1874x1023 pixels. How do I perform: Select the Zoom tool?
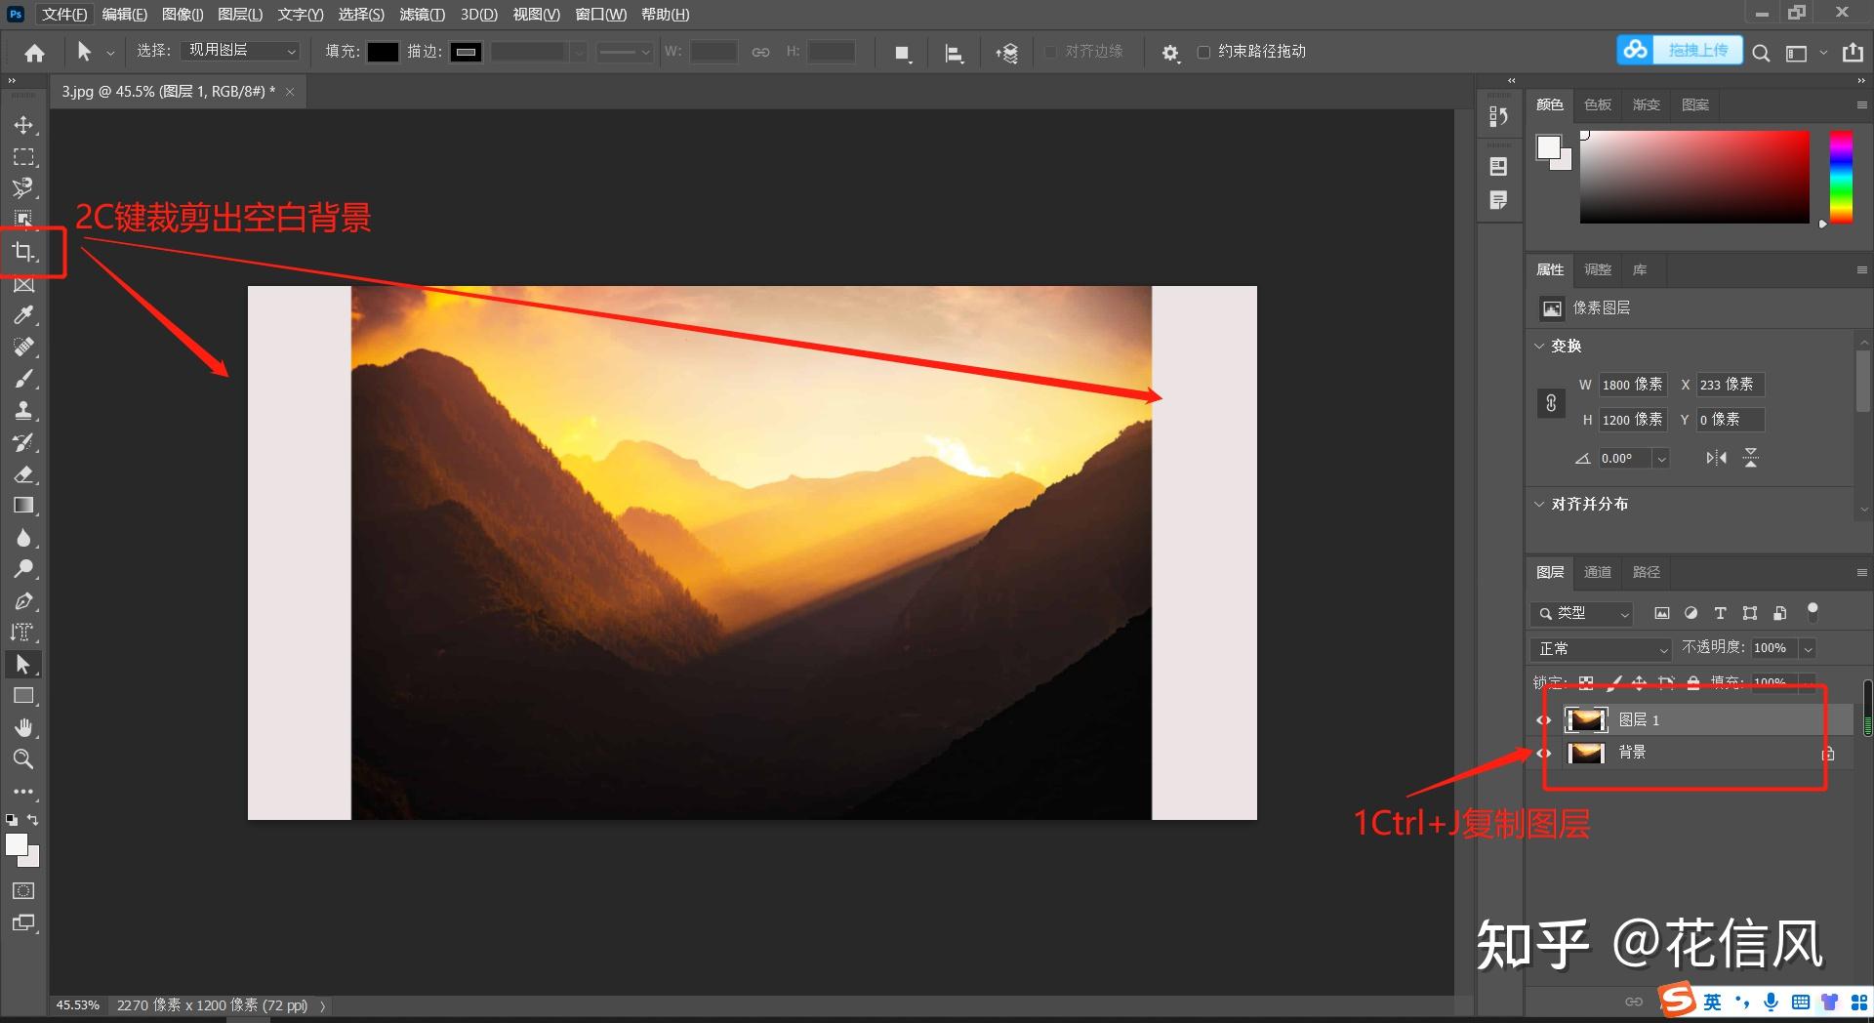click(x=23, y=758)
